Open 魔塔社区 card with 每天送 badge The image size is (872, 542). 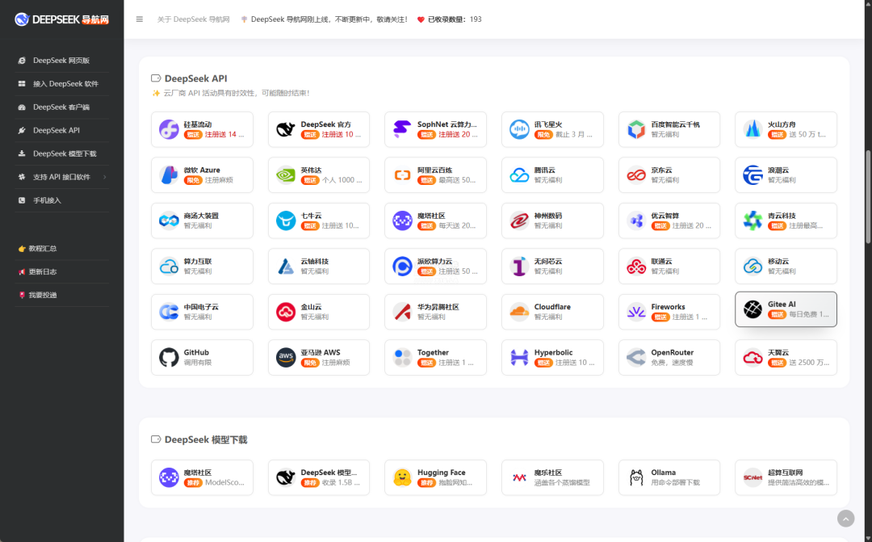click(x=435, y=221)
